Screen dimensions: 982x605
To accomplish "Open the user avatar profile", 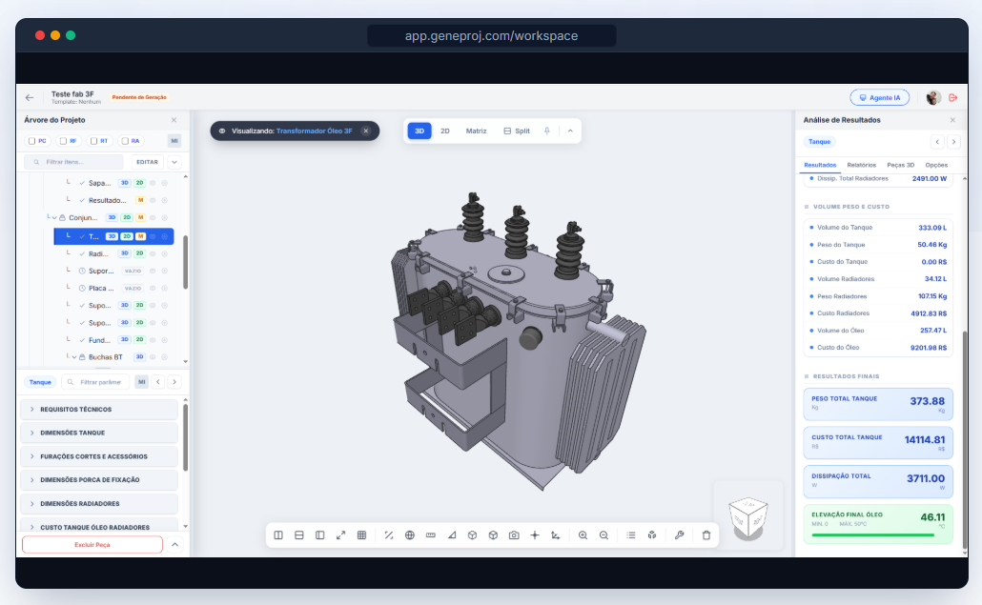I will coord(933,97).
